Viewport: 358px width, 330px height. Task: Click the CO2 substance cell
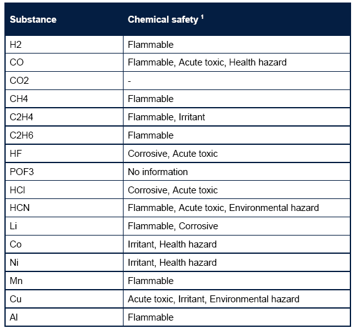point(64,81)
